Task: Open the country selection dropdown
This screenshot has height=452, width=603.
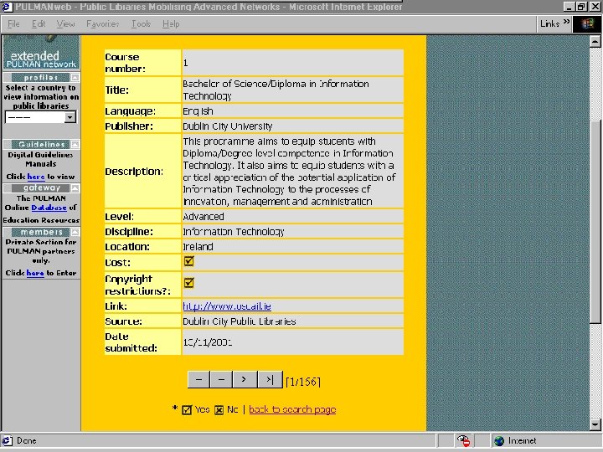Action: point(70,117)
